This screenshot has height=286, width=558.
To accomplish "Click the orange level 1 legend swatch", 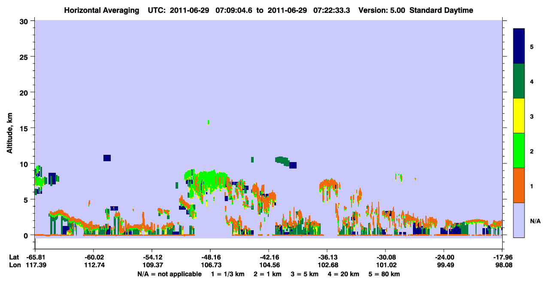I will [x=519, y=185].
